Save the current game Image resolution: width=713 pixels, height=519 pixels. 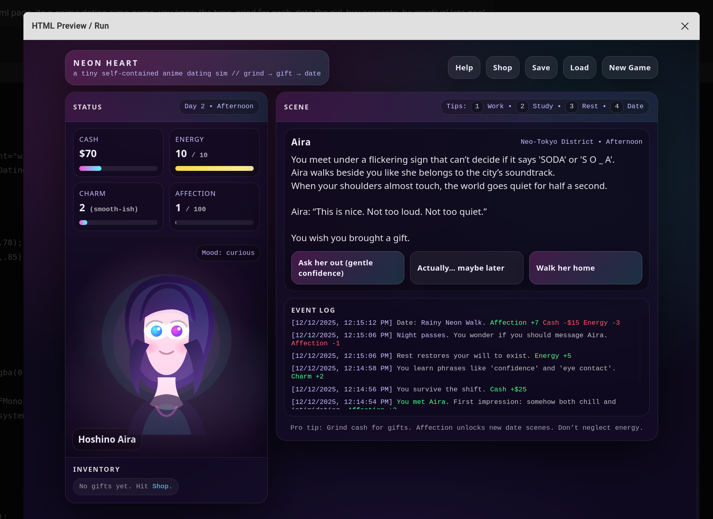[x=541, y=67]
